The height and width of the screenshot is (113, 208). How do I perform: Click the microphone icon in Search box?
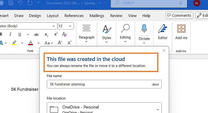coord(181,3)
